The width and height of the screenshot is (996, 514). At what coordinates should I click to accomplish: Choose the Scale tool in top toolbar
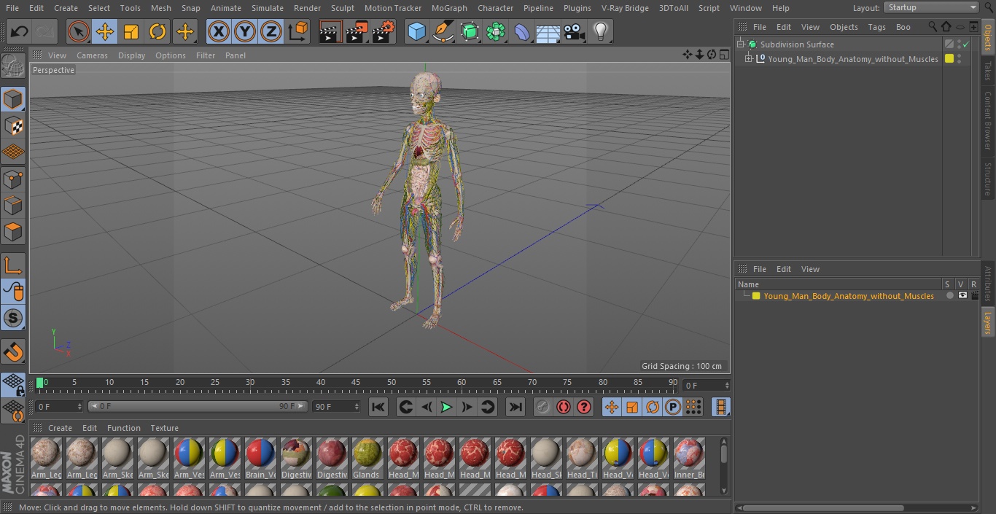[131, 31]
